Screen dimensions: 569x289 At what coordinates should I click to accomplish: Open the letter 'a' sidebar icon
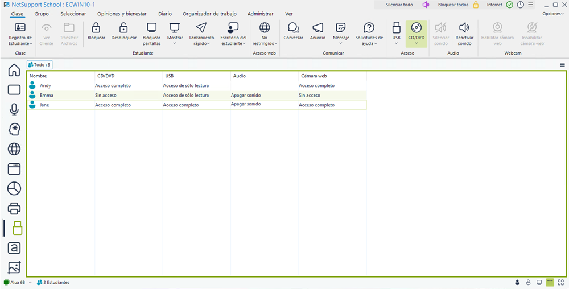pyautogui.click(x=14, y=248)
